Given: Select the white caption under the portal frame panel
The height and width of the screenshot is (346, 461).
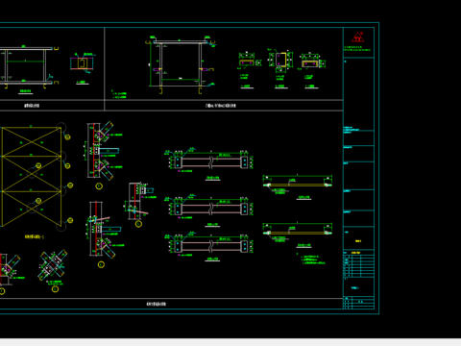Looking at the screenshot, I should tap(221, 106).
